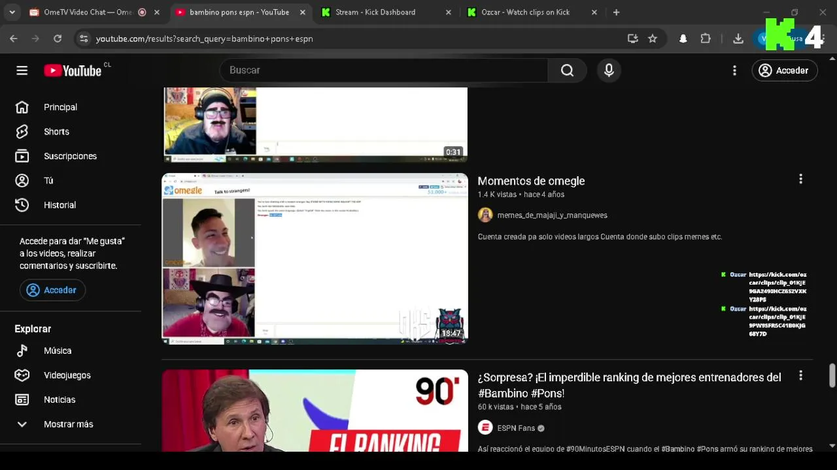Visit the ESPN Fans channel name
The height and width of the screenshot is (470, 837).
coord(516,428)
